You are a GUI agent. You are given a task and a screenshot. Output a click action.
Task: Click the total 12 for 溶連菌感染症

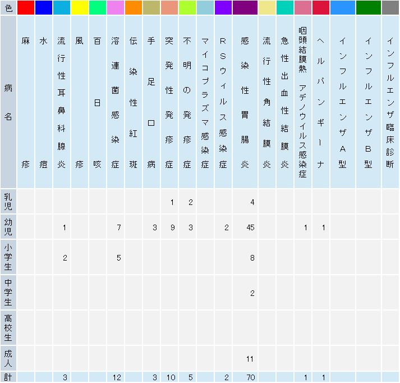pyautogui.click(x=117, y=377)
